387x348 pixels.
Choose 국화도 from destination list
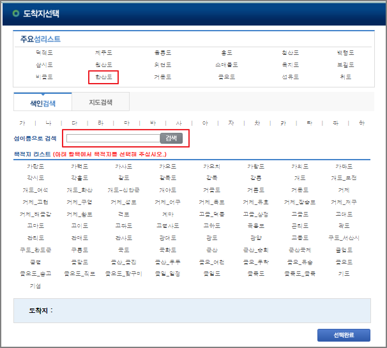coord(168,250)
